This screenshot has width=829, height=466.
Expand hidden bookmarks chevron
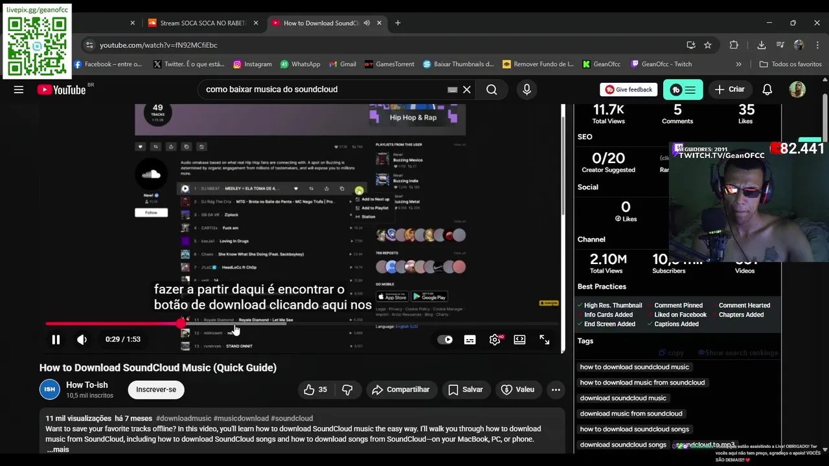pyautogui.click(x=738, y=64)
